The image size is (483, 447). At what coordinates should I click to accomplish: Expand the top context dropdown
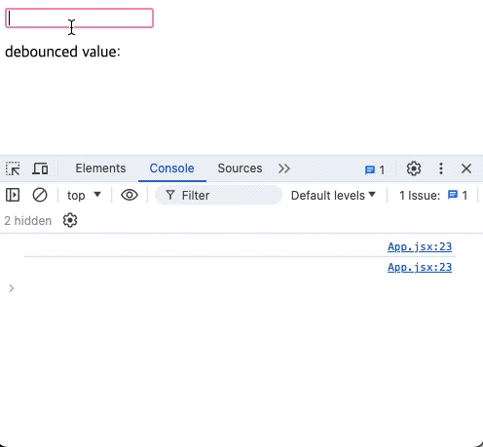click(x=84, y=195)
